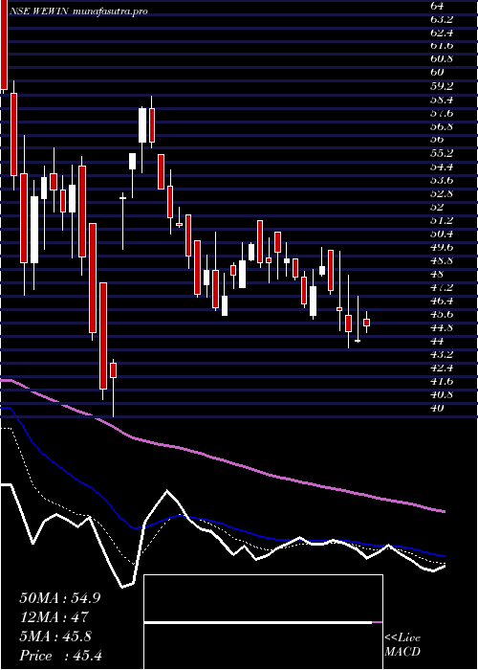Click the 50MA : 54.9 readout
The height and width of the screenshot is (670, 478).
[x=60, y=598]
